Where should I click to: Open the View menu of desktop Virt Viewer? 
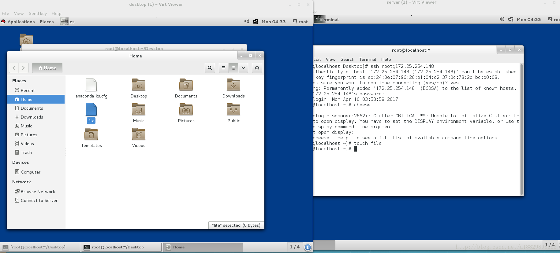click(19, 13)
